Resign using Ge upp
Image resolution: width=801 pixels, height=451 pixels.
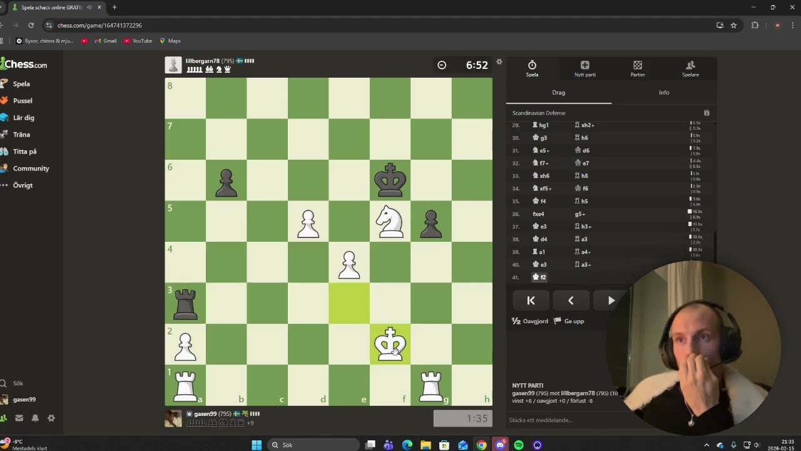tap(569, 321)
